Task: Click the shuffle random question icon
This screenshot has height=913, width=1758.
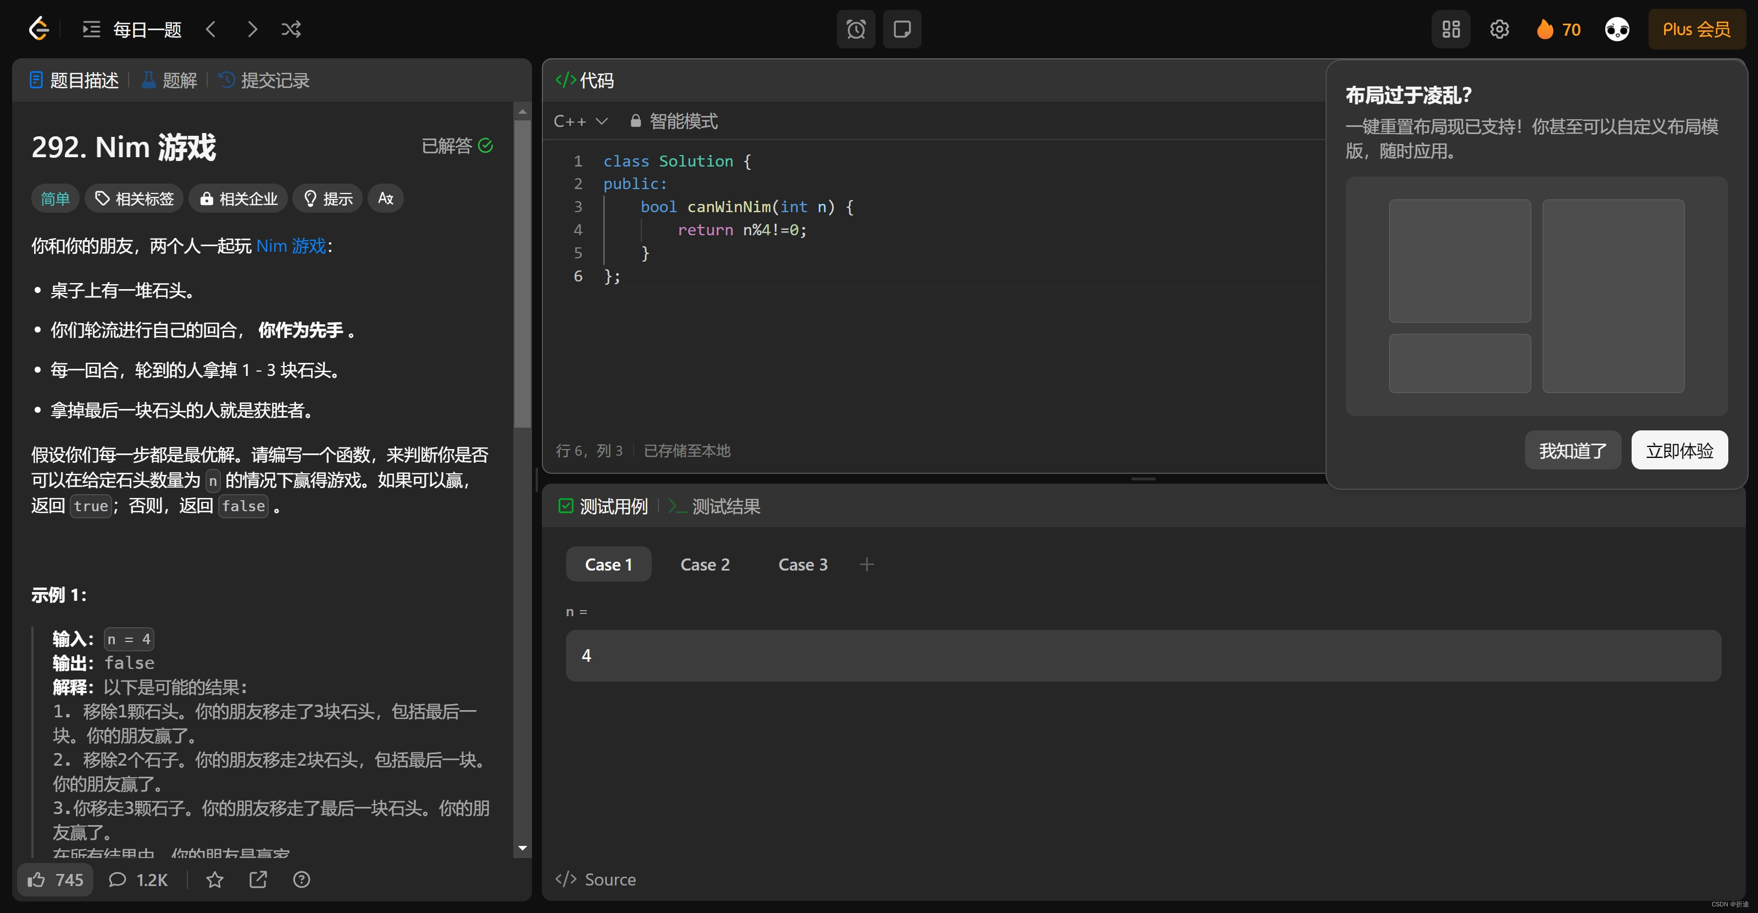Action: [x=291, y=29]
